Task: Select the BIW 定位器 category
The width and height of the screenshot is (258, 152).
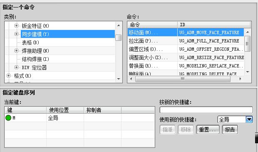Action: 34,67
